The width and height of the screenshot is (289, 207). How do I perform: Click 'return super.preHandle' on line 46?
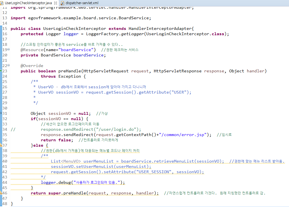click(x=58, y=193)
